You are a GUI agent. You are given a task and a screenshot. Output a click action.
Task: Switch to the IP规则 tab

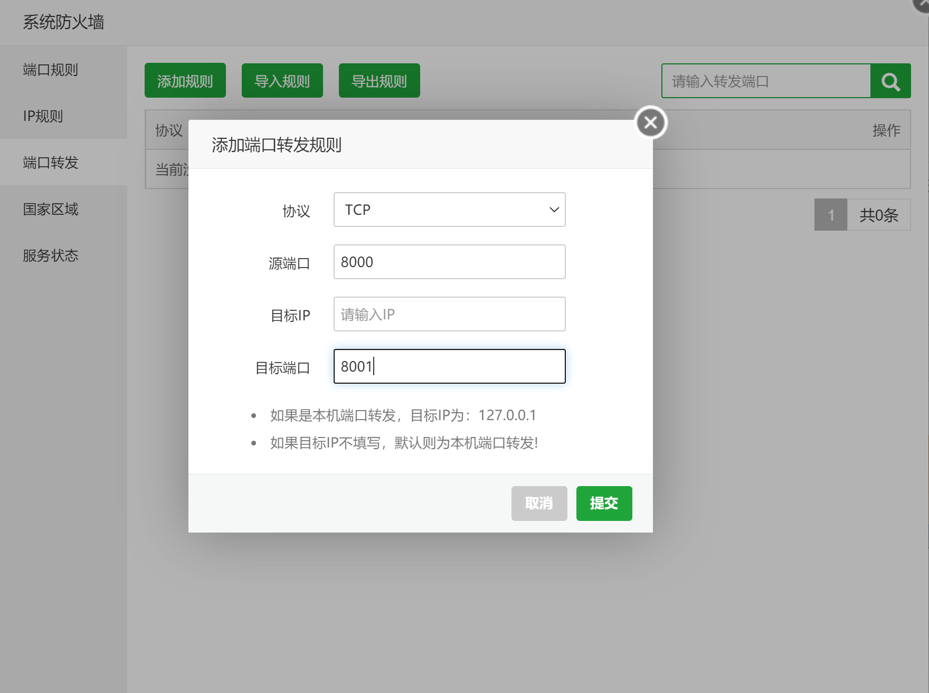pos(43,116)
